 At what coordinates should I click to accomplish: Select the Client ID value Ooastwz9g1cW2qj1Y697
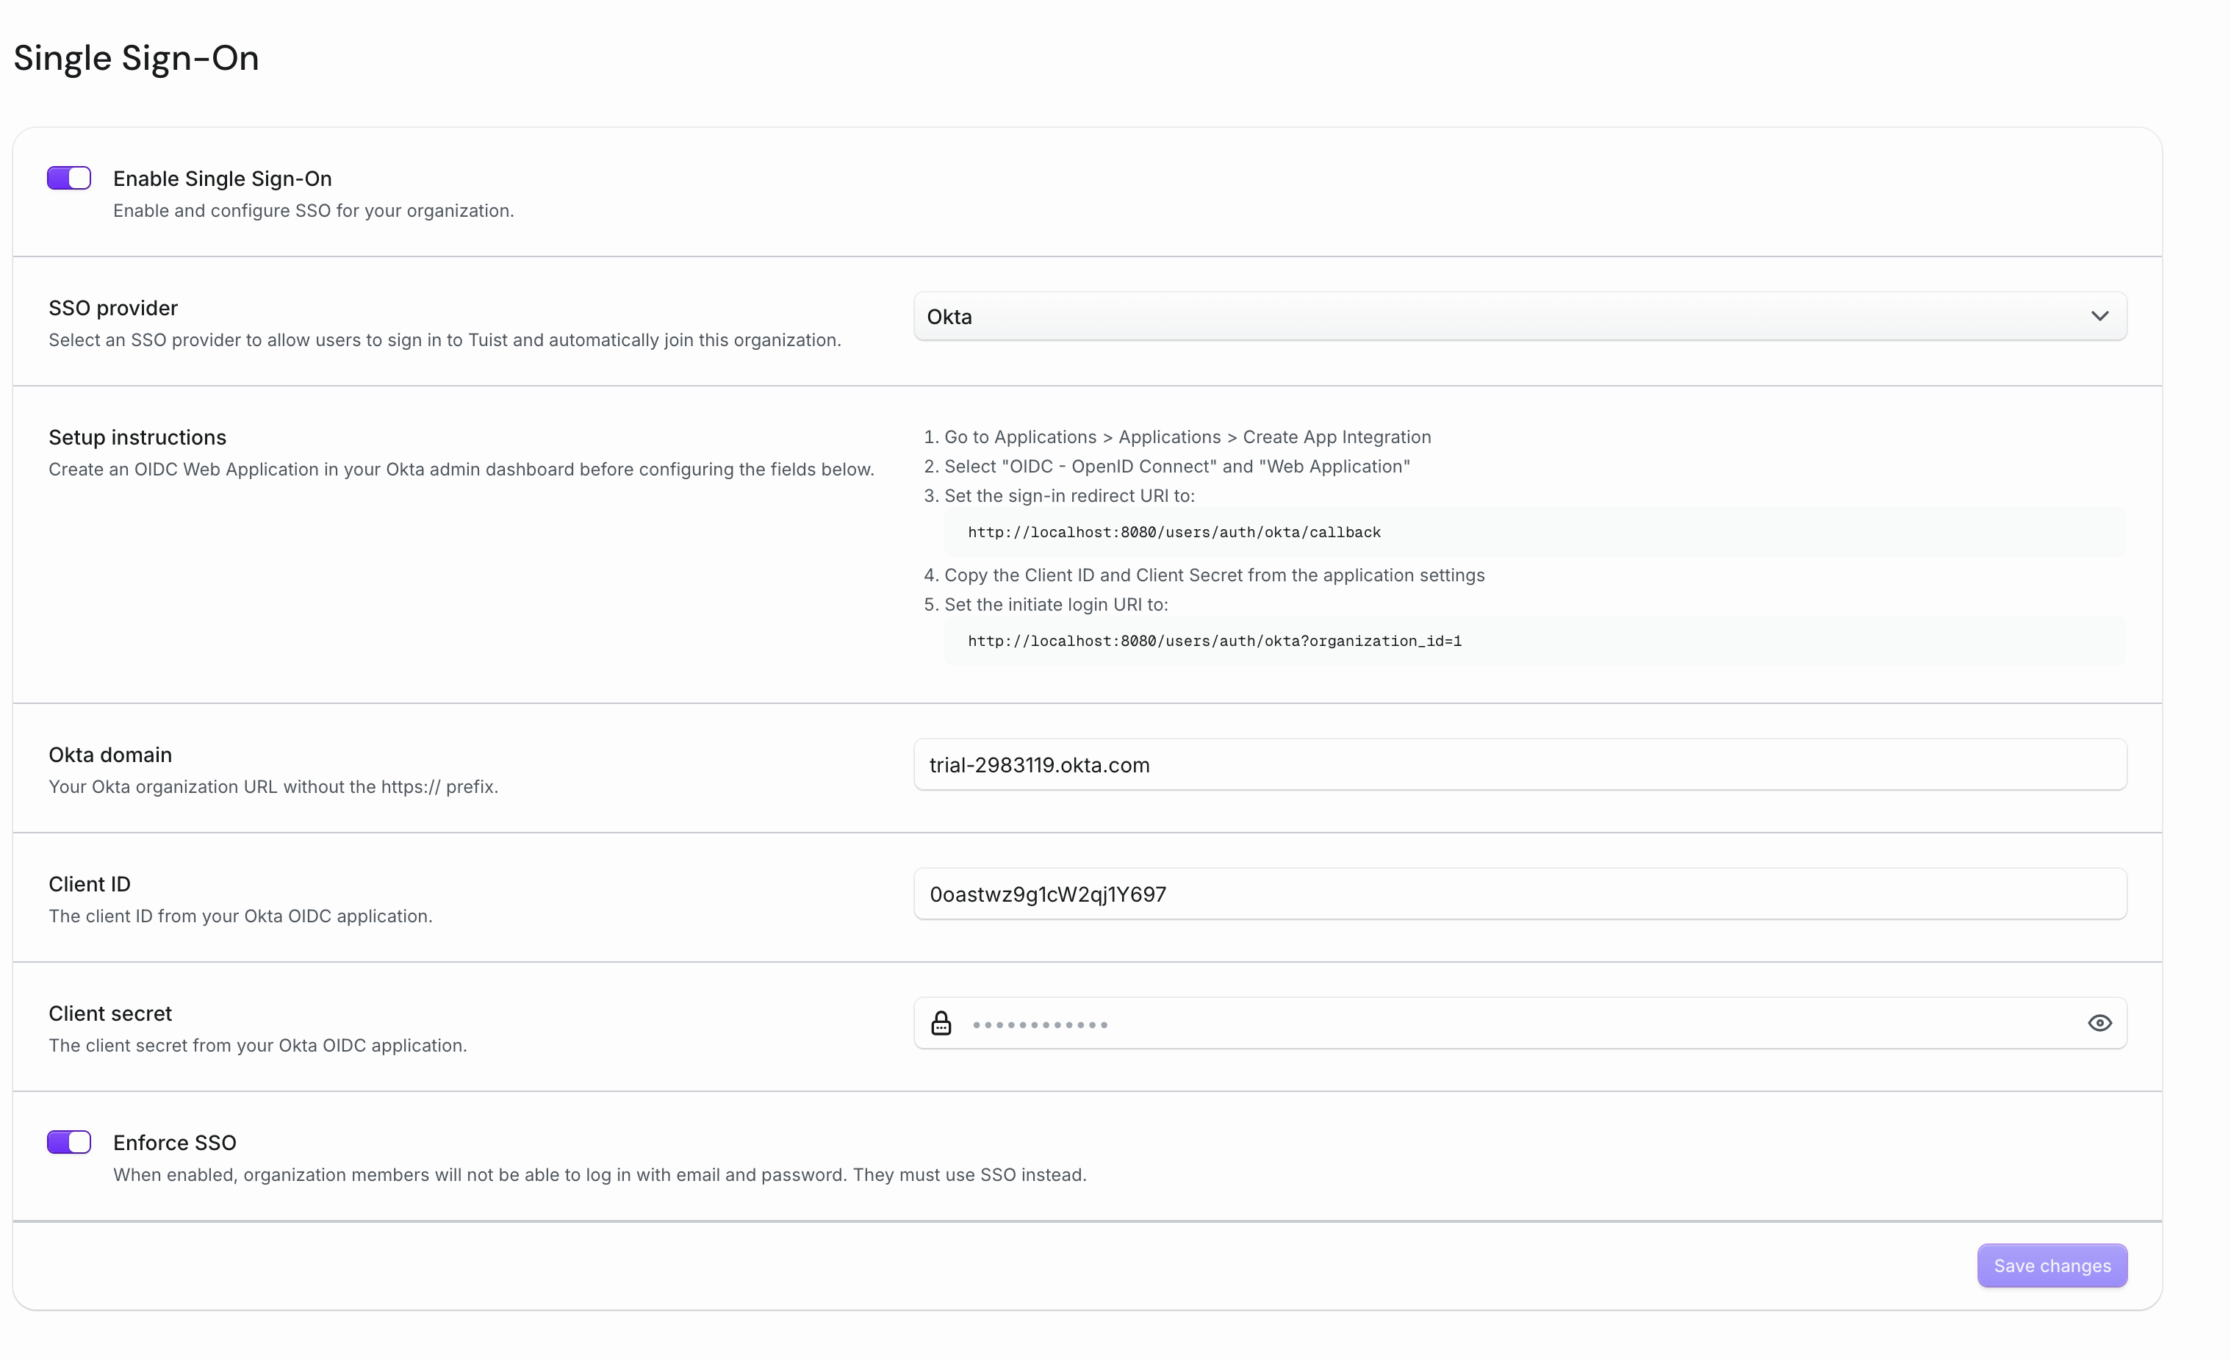1048,894
